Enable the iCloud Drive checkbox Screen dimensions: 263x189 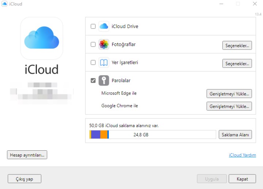(x=93, y=26)
